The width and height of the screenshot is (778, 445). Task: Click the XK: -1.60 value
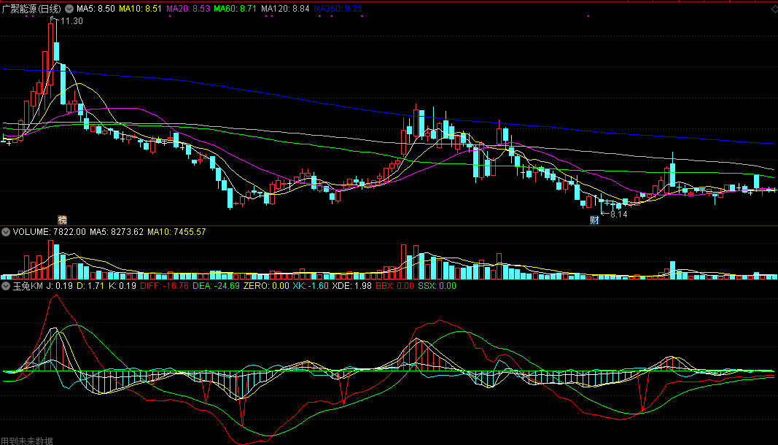(311, 286)
